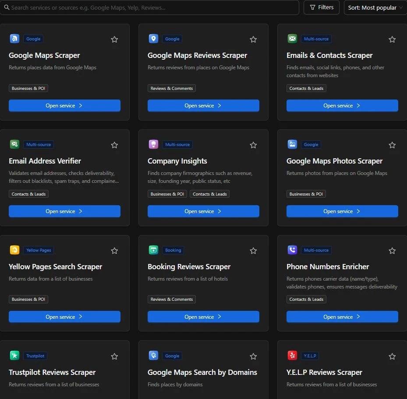
Task: Click the Yellow Pages source tag
Action: 39,250
